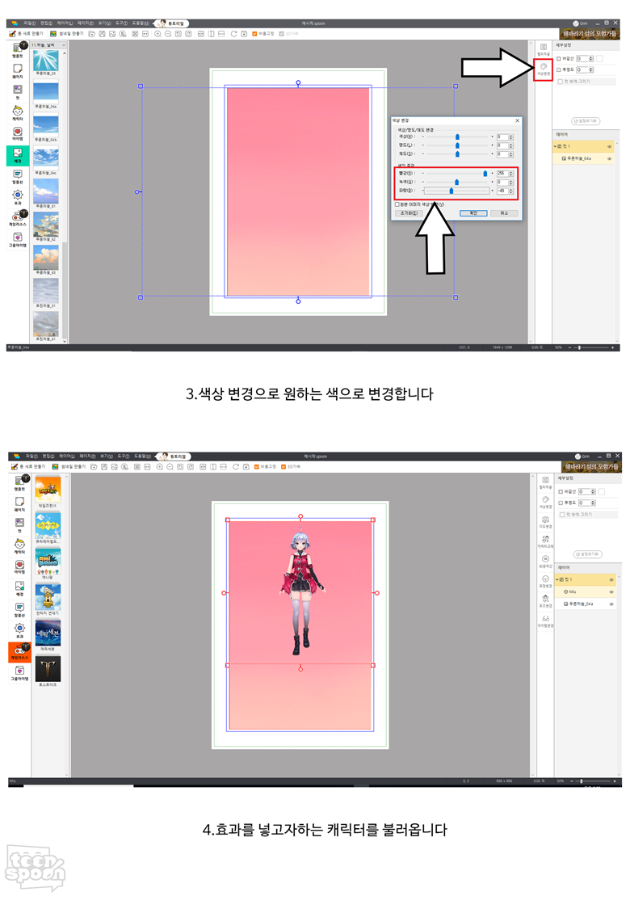
Task: Click rotate arrow icon in step 4 toolbar
Action: click(x=236, y=467)
